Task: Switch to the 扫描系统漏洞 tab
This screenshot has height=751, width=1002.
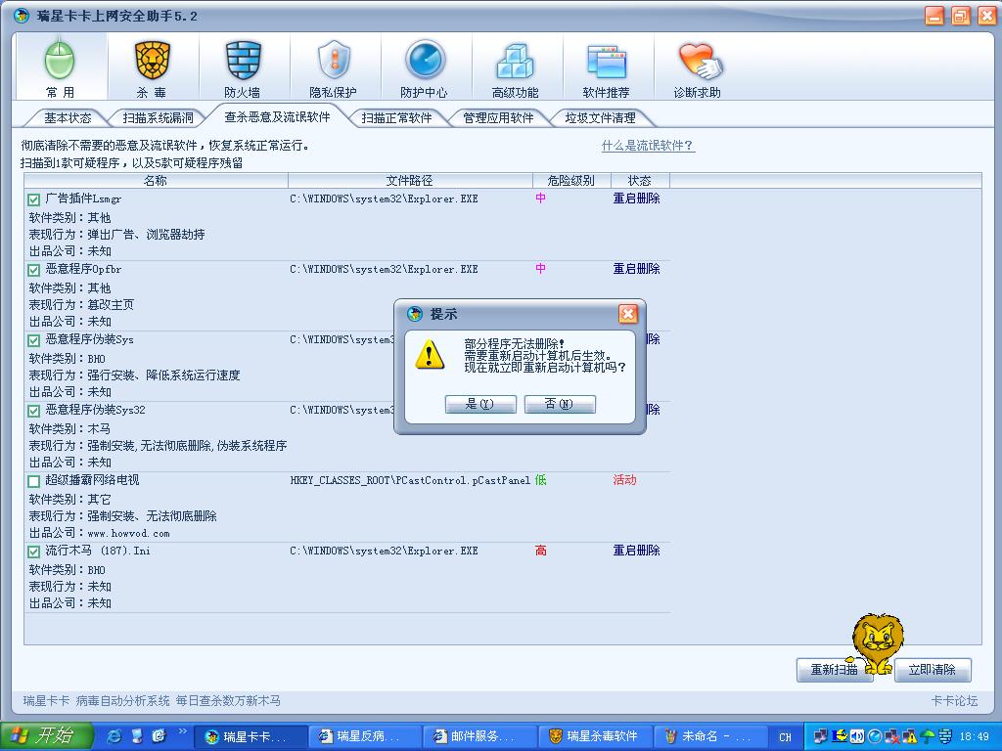Action: [158, 117]
